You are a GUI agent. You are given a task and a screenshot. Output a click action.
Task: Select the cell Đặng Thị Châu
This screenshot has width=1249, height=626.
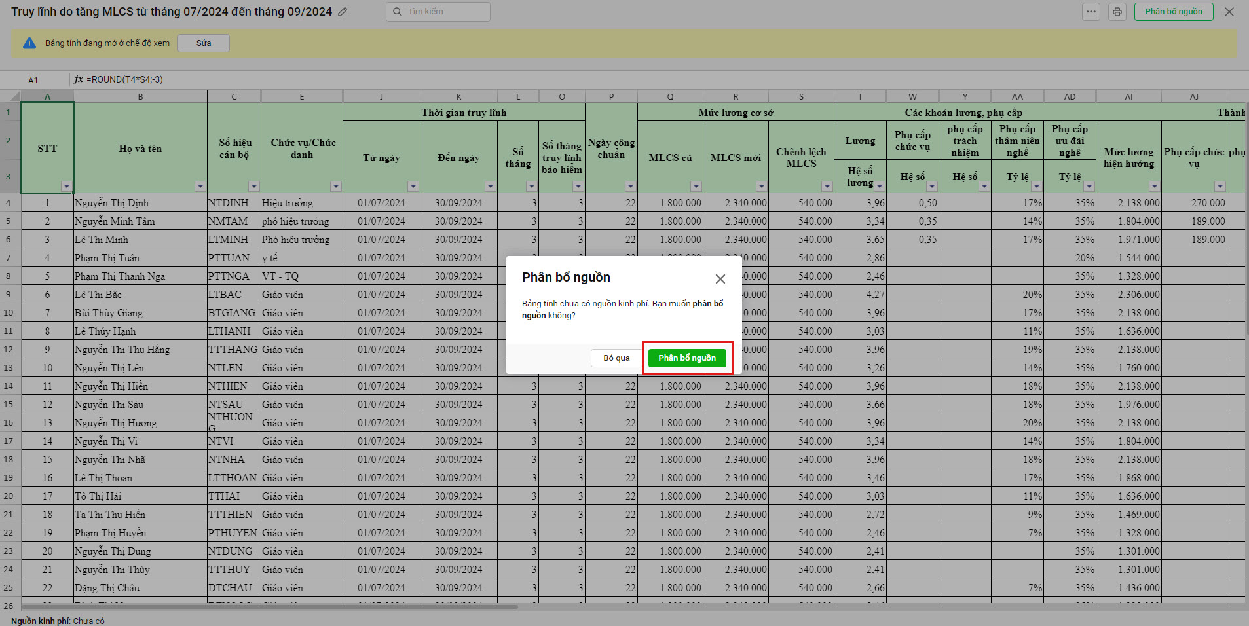click(140, 588)
